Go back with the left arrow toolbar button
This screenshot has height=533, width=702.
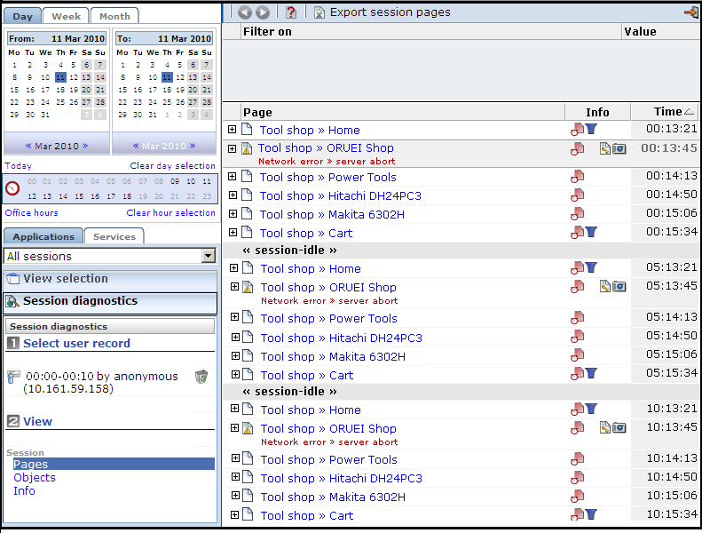[244, 12]
